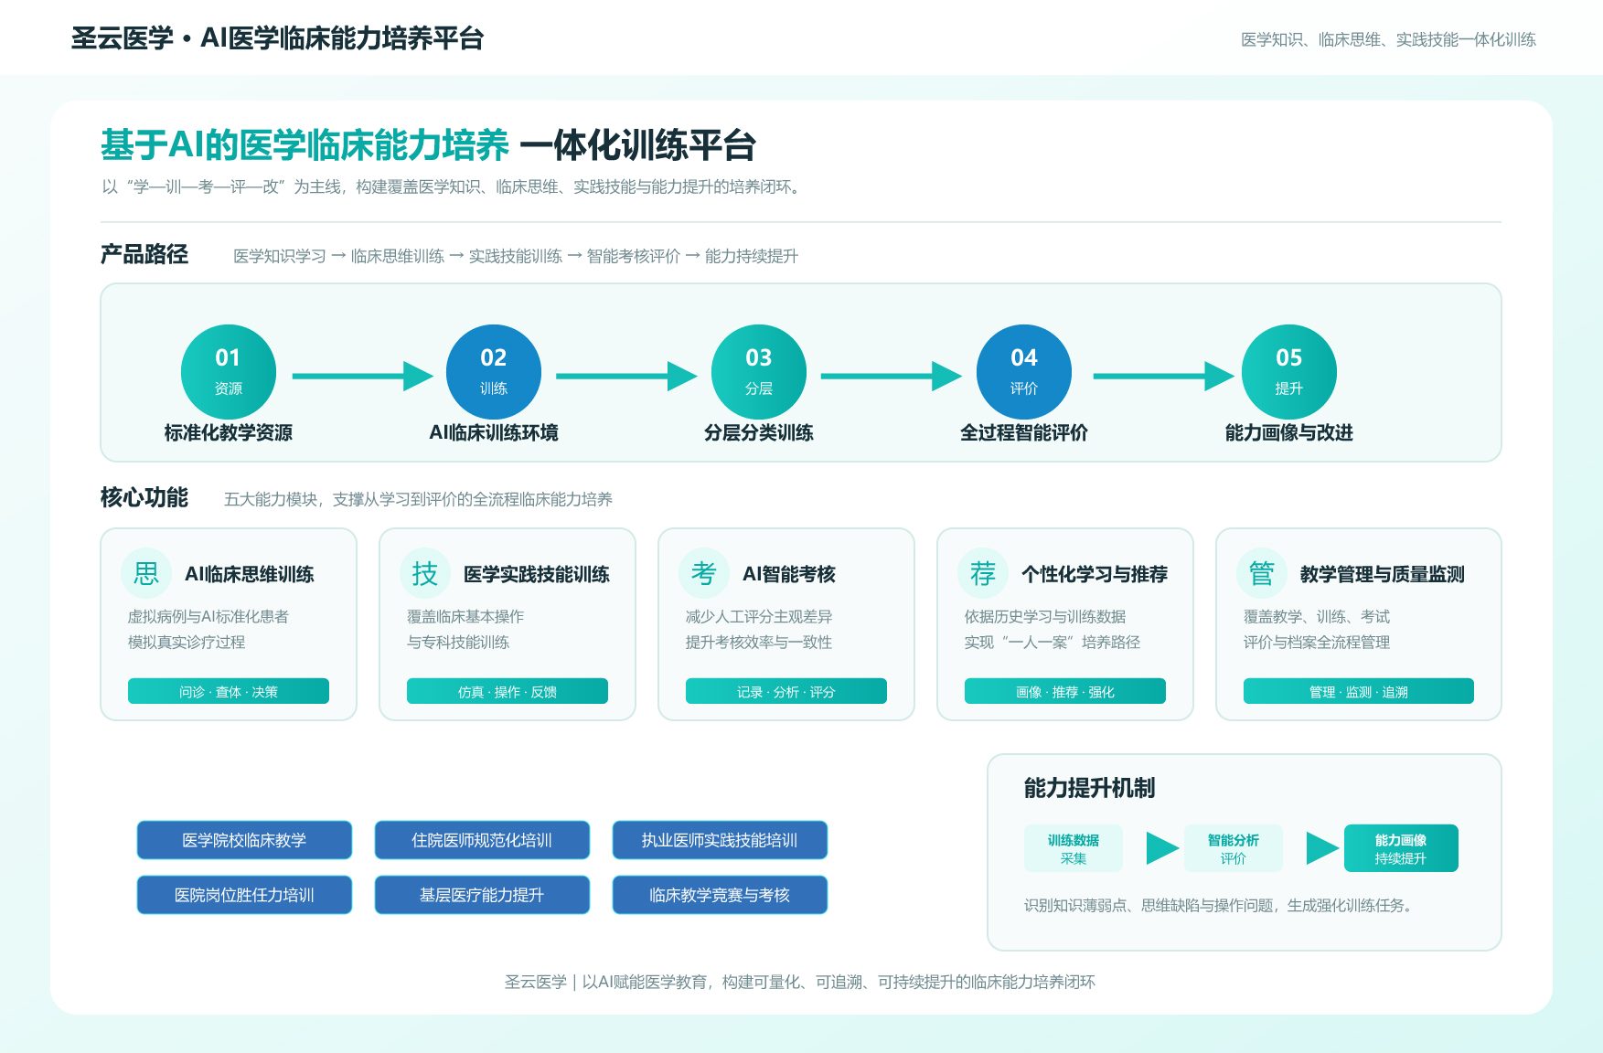Click the 医学知识、临床思维、实践技能一体化训练 tagline
The height and width of the screenshot is (1053, 1603).
[x=1388, y=39]
